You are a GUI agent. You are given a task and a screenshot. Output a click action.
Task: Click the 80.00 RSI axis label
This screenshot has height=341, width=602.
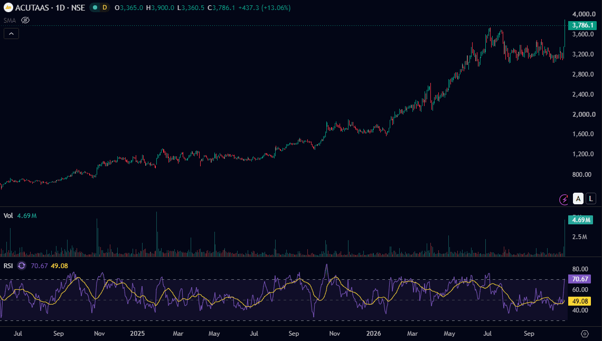coord(580,269)
